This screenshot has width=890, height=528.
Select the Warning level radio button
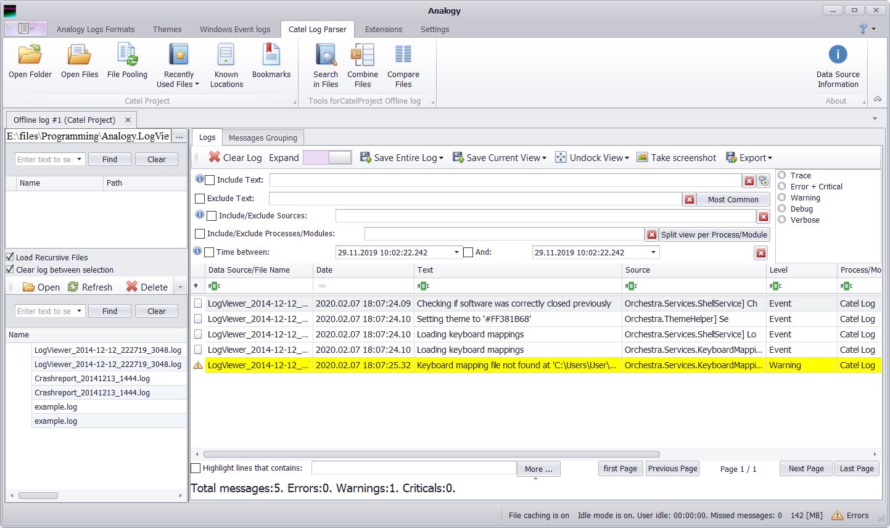(781, 197)
